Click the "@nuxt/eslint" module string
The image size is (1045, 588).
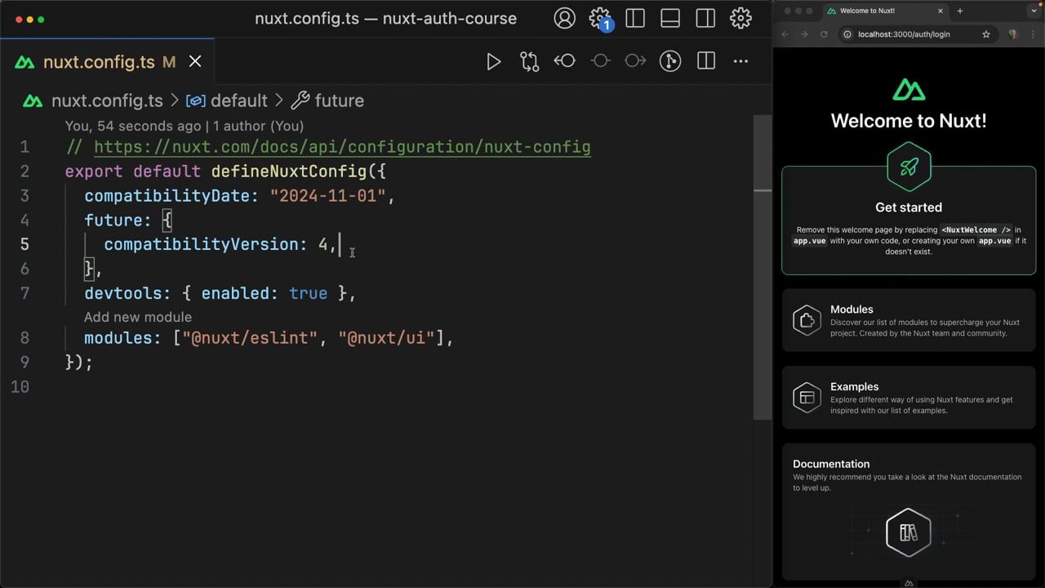pos(250,337)
